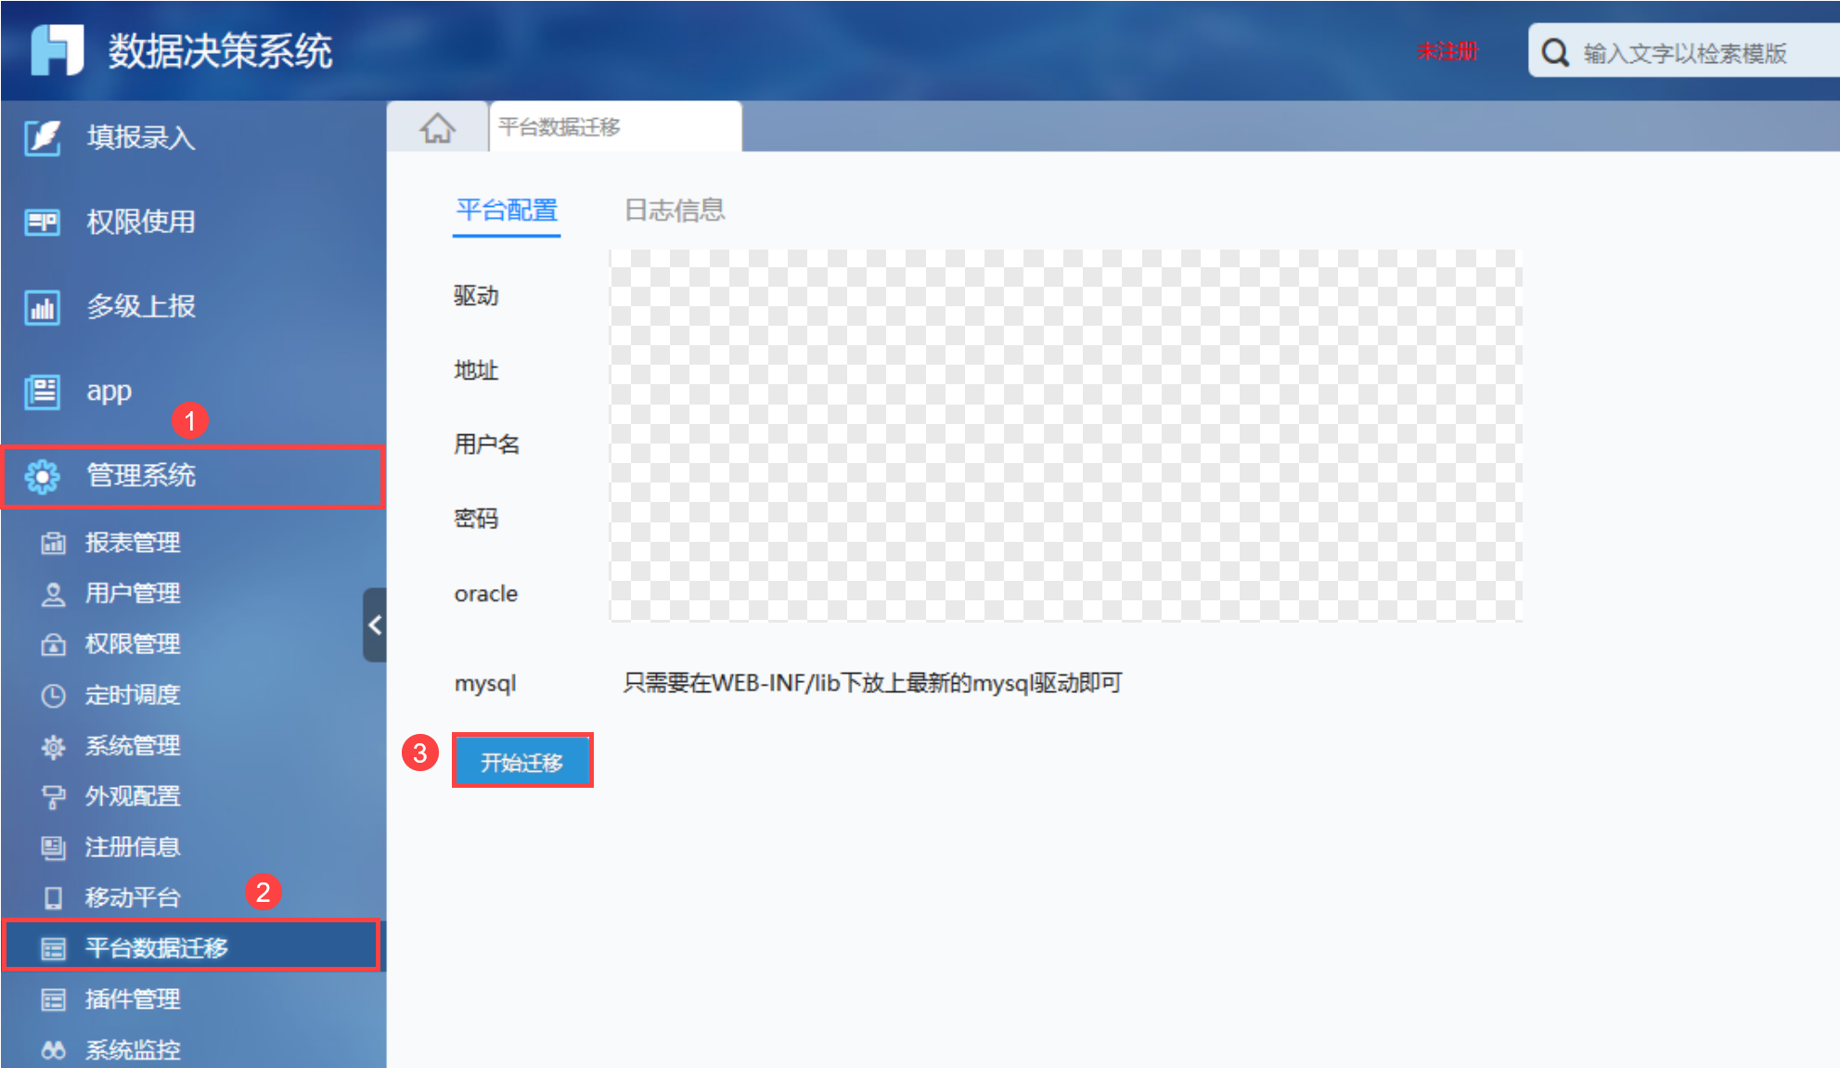Switch to the 日志信息 tab

[x=675, y=211]
